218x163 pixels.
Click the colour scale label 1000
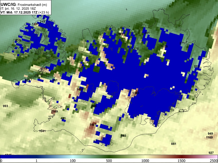coord(145,161)
